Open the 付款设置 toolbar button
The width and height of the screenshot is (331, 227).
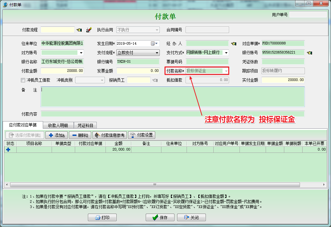pos(142,135)
